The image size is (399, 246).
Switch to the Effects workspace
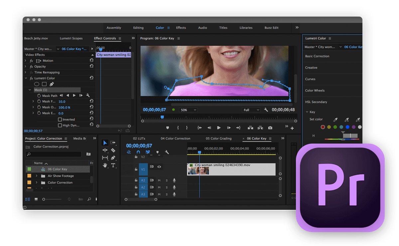click(x=181, y=28)
